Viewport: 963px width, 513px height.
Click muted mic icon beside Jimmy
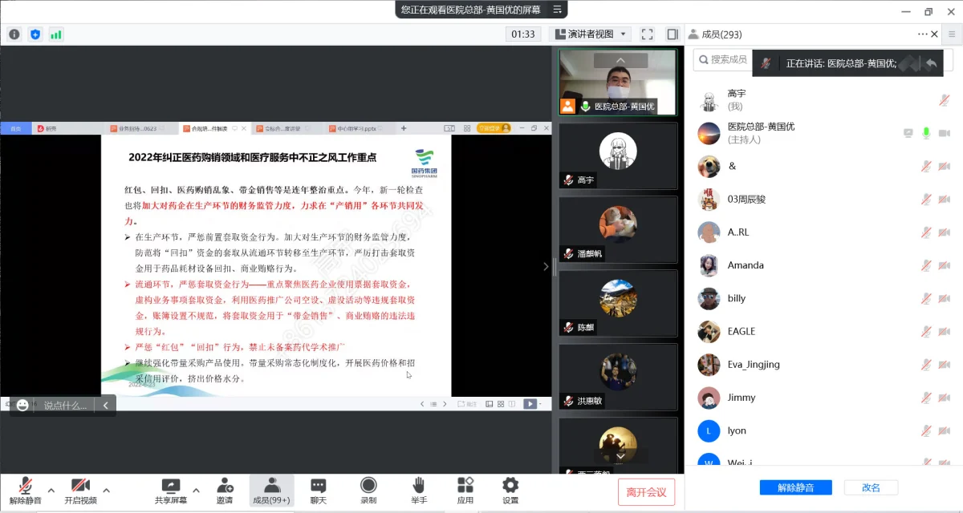[x=926, y=398]
